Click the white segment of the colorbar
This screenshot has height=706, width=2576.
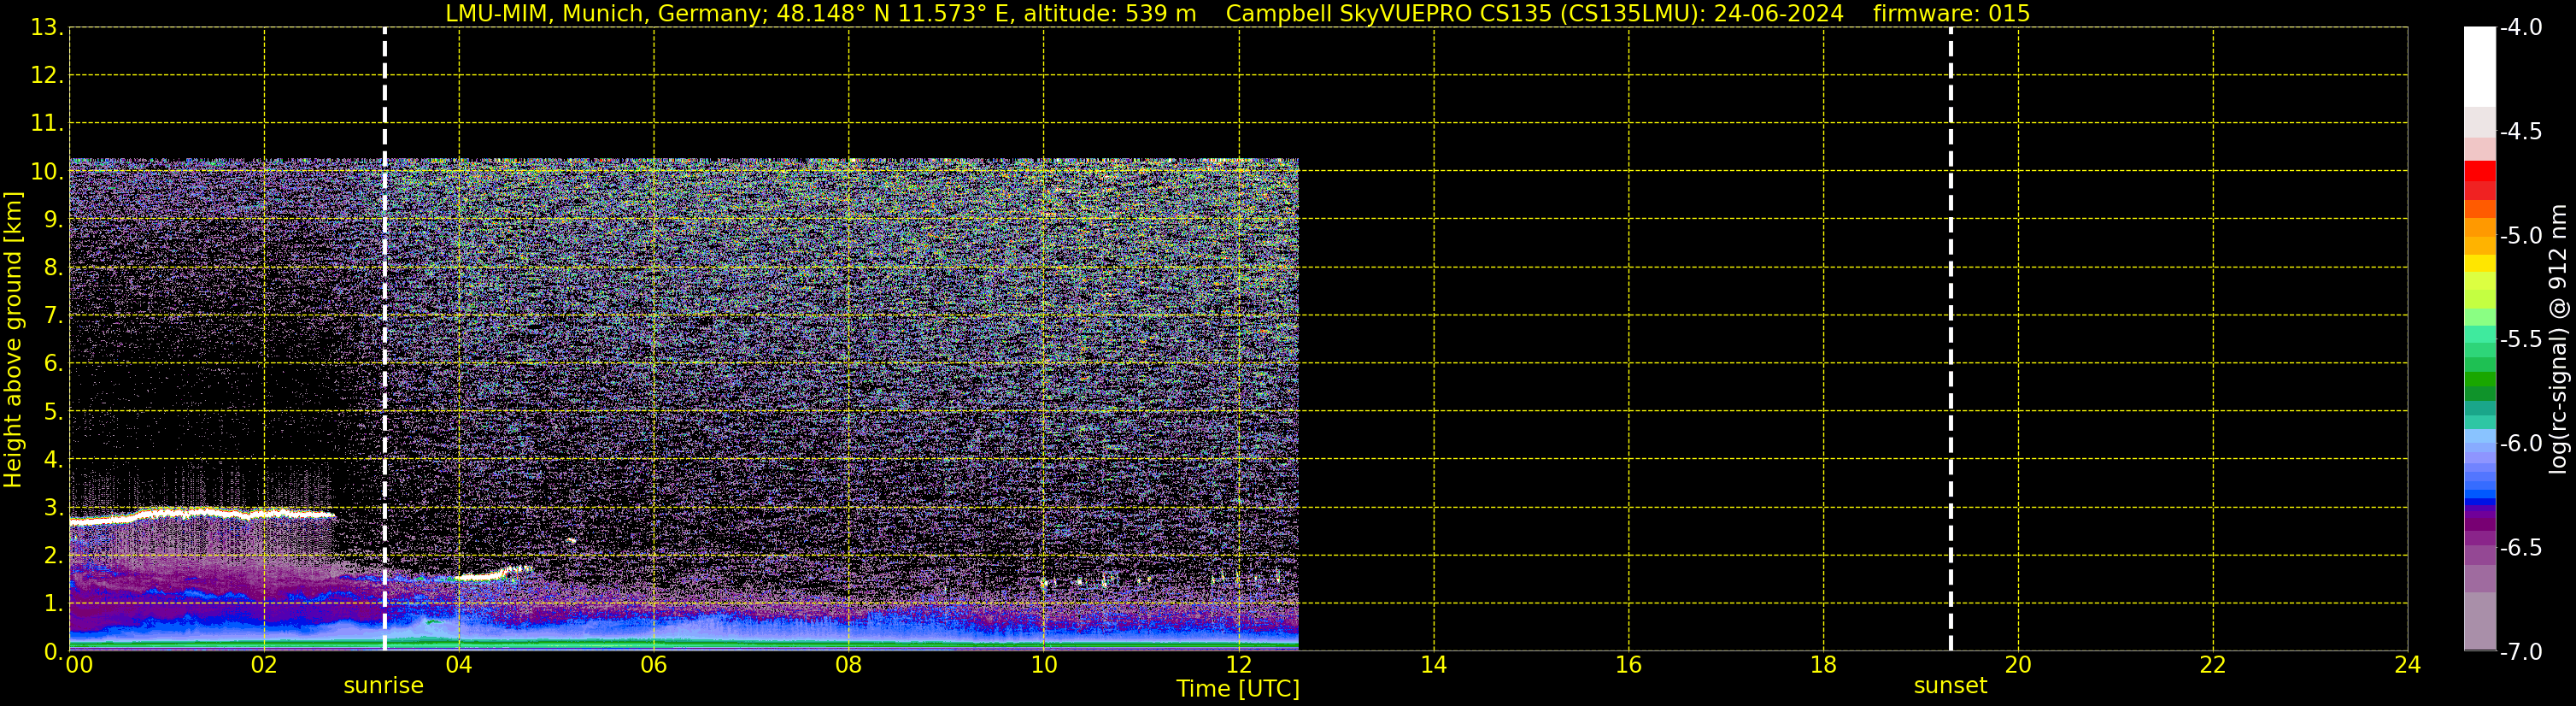click(x=2480, y=67)
